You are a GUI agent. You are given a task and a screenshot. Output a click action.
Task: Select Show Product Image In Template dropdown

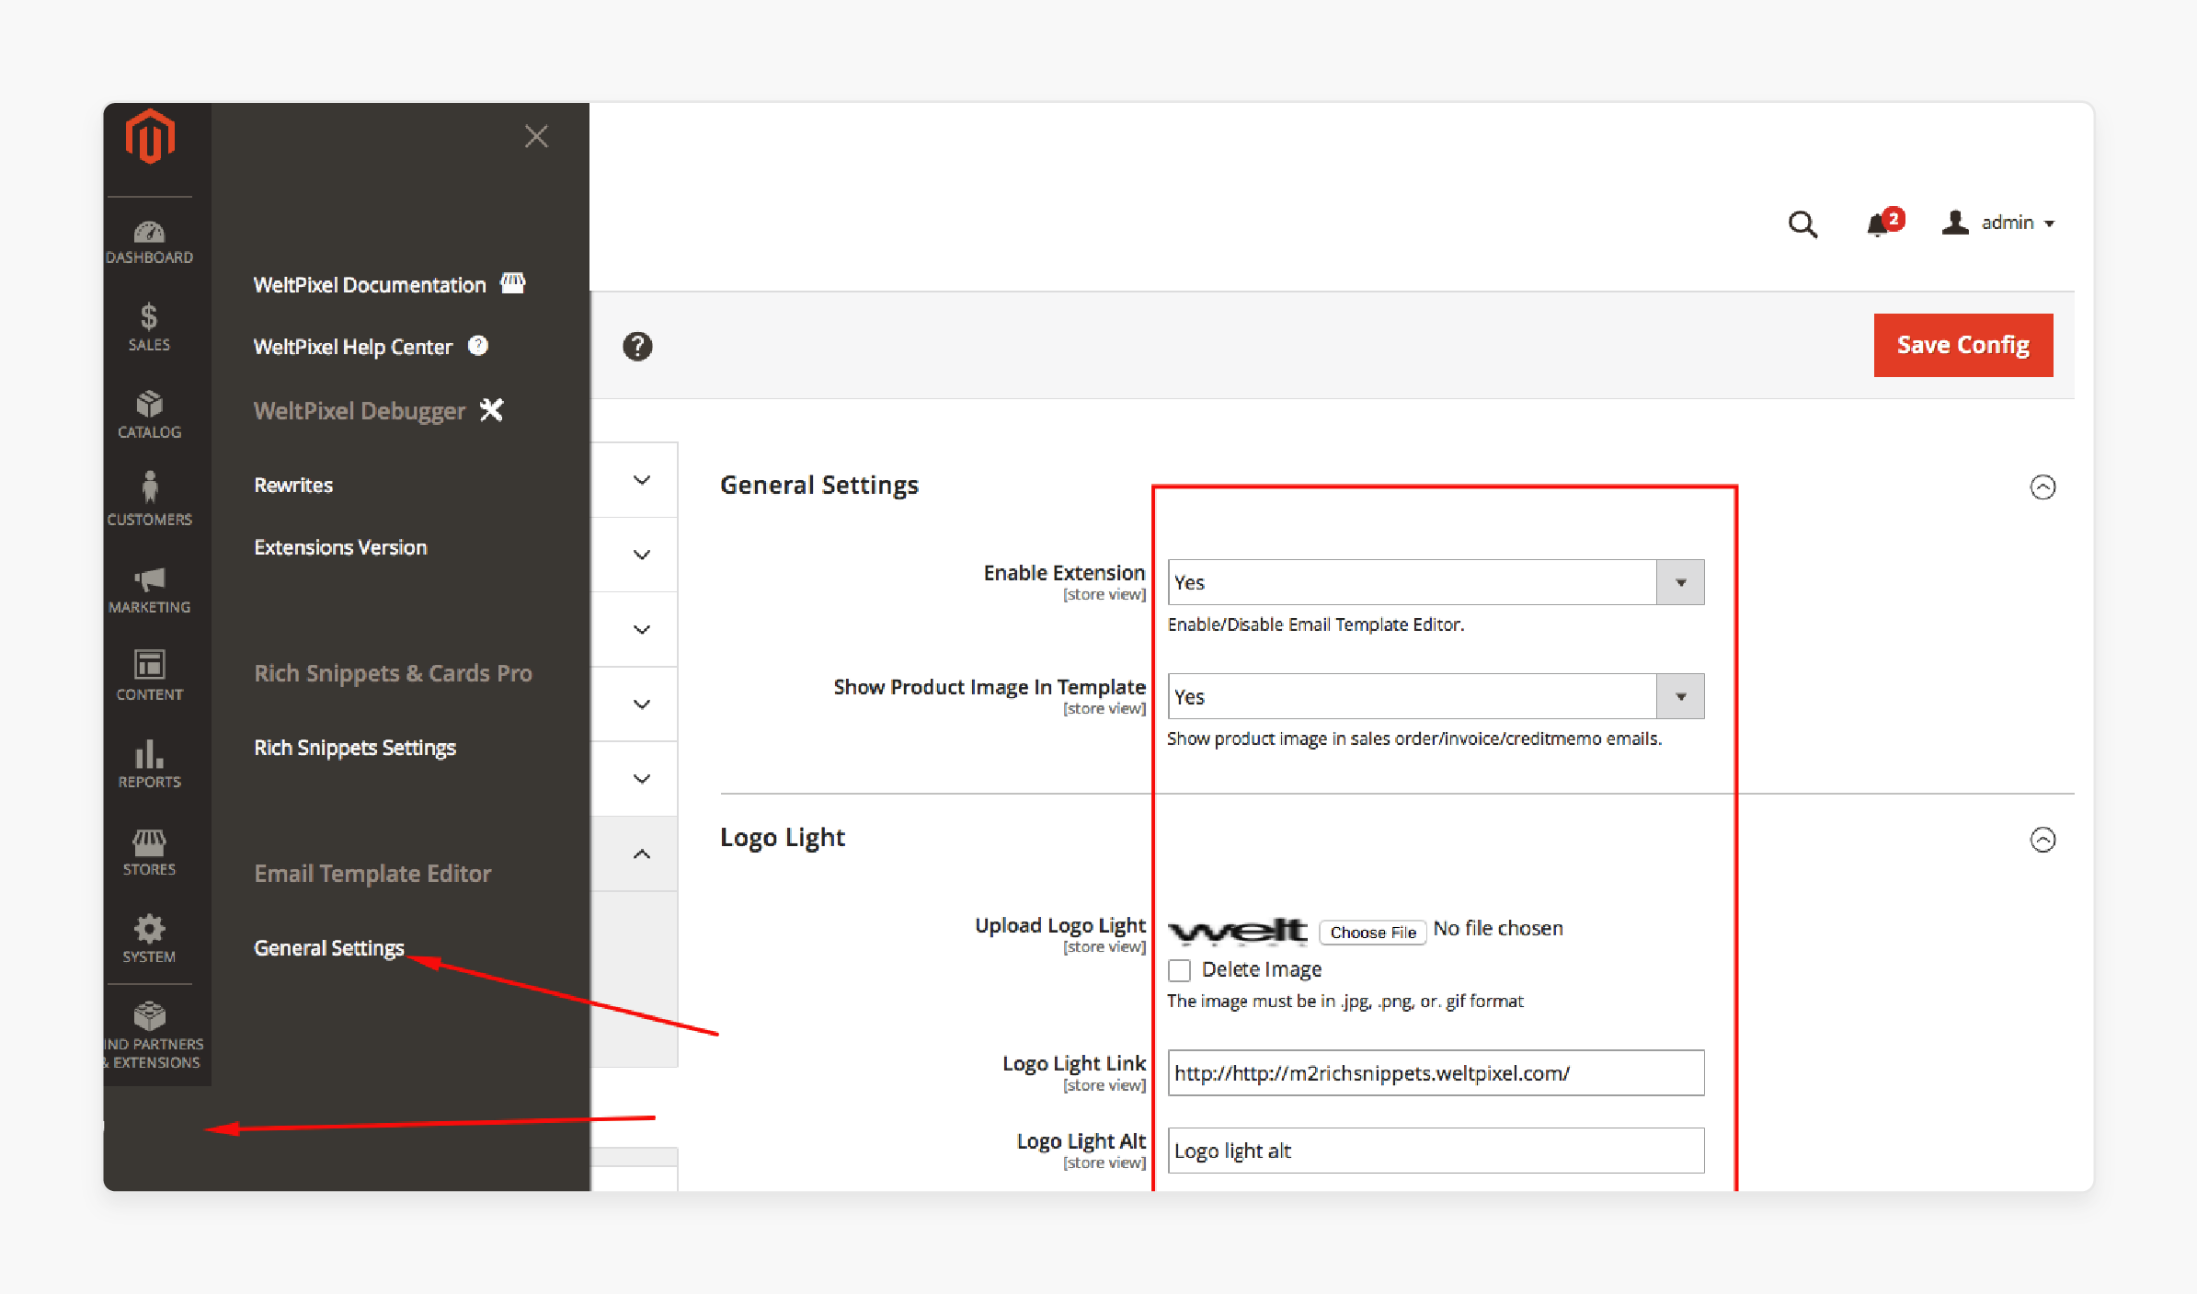[1434, 696]
